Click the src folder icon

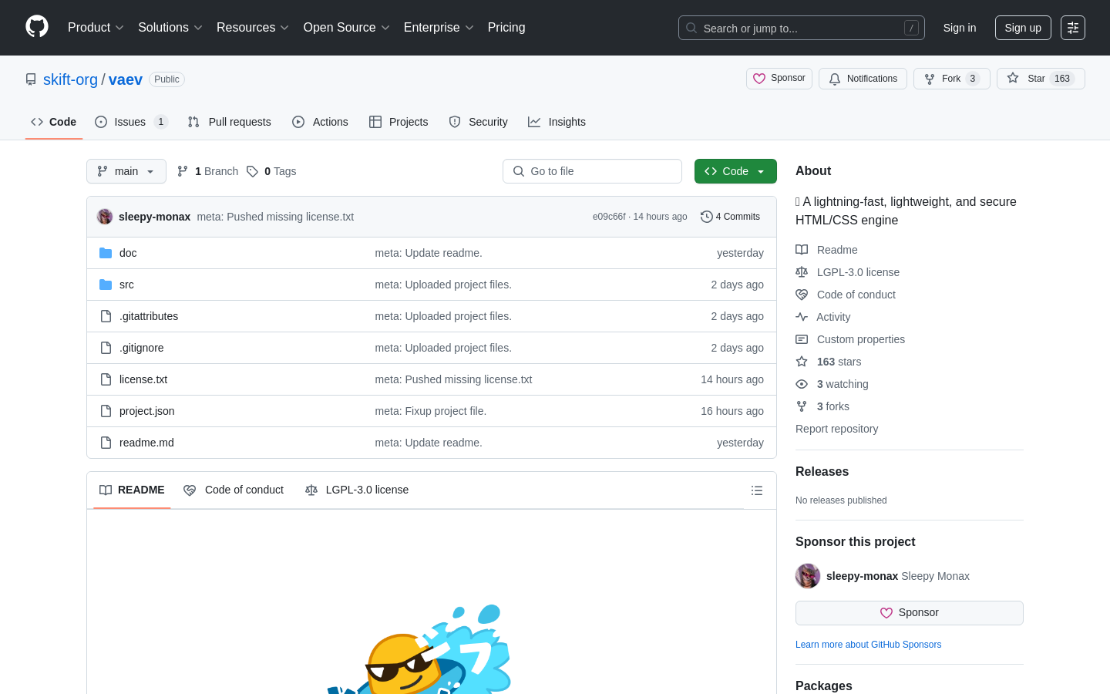click(x=106, y=285)
